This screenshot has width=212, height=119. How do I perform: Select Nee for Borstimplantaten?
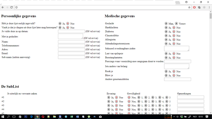174,58
